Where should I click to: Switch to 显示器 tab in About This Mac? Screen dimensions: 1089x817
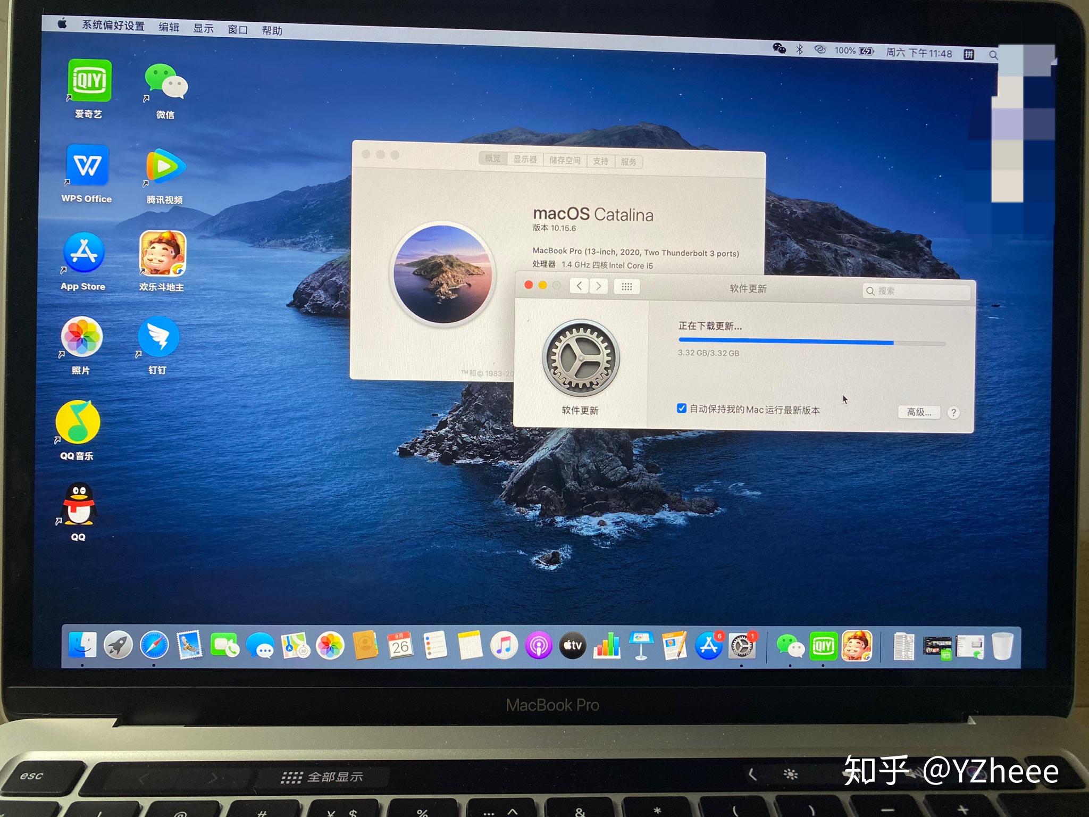pyautogui.click(x=525, y=159)
